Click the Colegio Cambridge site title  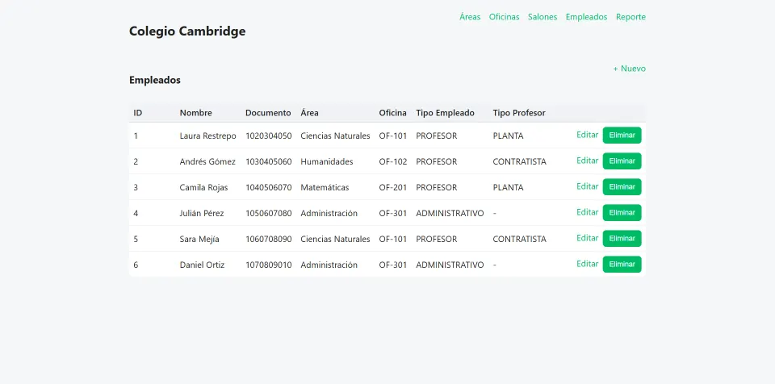coord(187,31)
